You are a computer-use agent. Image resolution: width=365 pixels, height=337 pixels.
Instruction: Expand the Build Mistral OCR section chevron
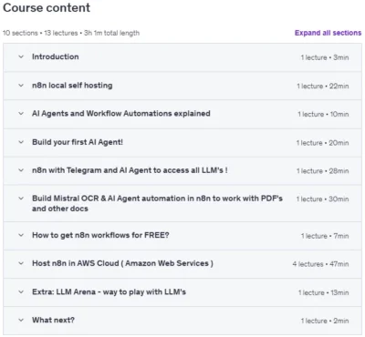click(21, 199)
